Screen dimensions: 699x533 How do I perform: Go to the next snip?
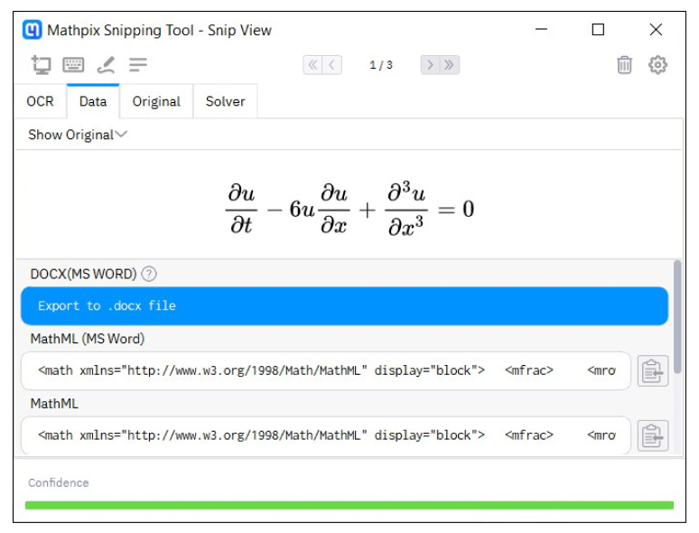430,65
